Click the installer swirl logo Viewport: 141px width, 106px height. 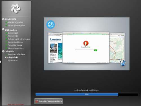(x=16, y=8)
